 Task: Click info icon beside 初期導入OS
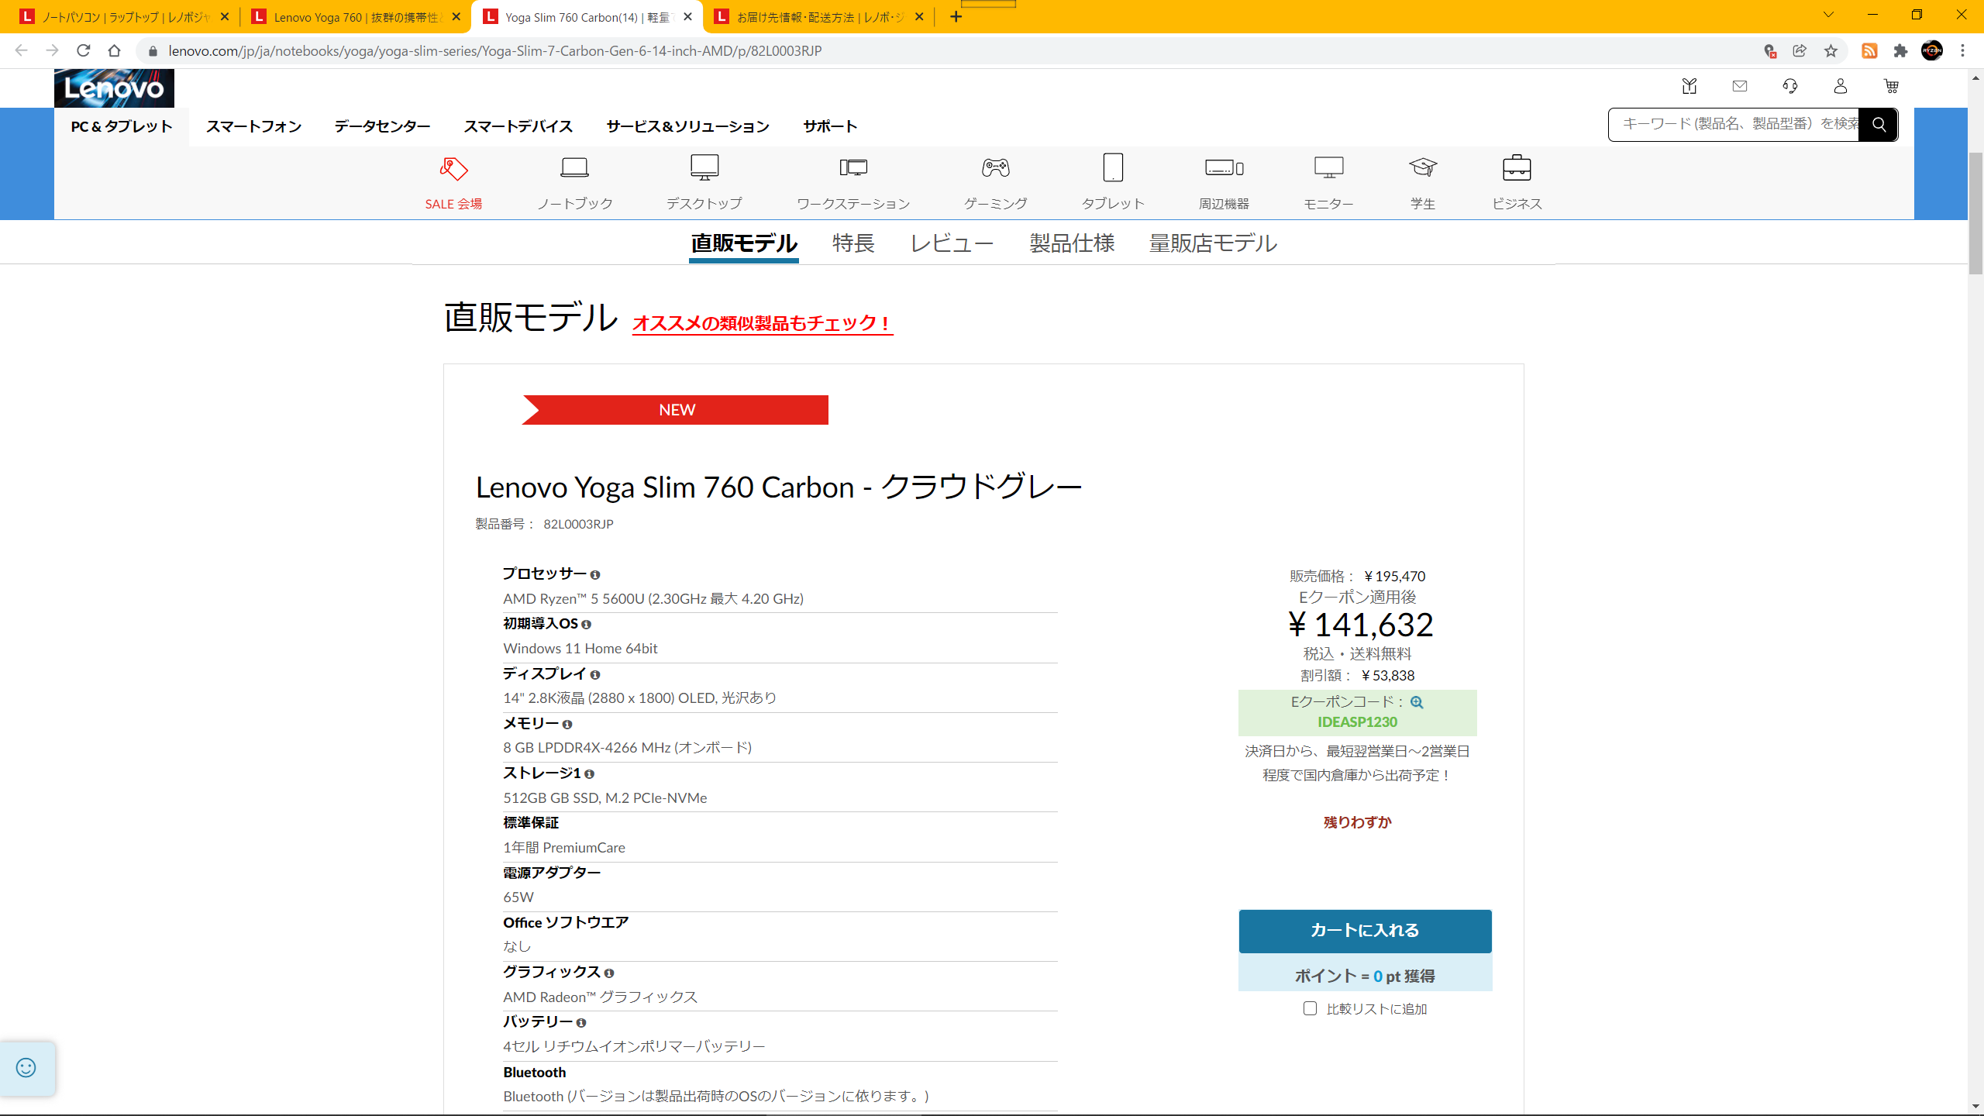[586, 625]
